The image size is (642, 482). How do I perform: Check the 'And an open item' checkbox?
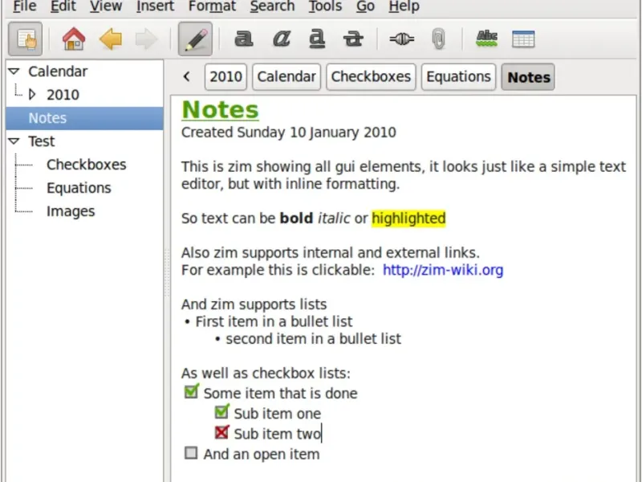[191, 453]
